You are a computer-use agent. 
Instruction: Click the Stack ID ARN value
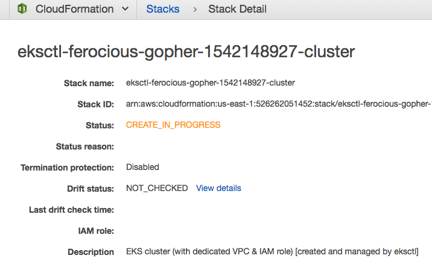(279, 104)
